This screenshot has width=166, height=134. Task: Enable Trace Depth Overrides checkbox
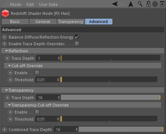tap(77, 44)
